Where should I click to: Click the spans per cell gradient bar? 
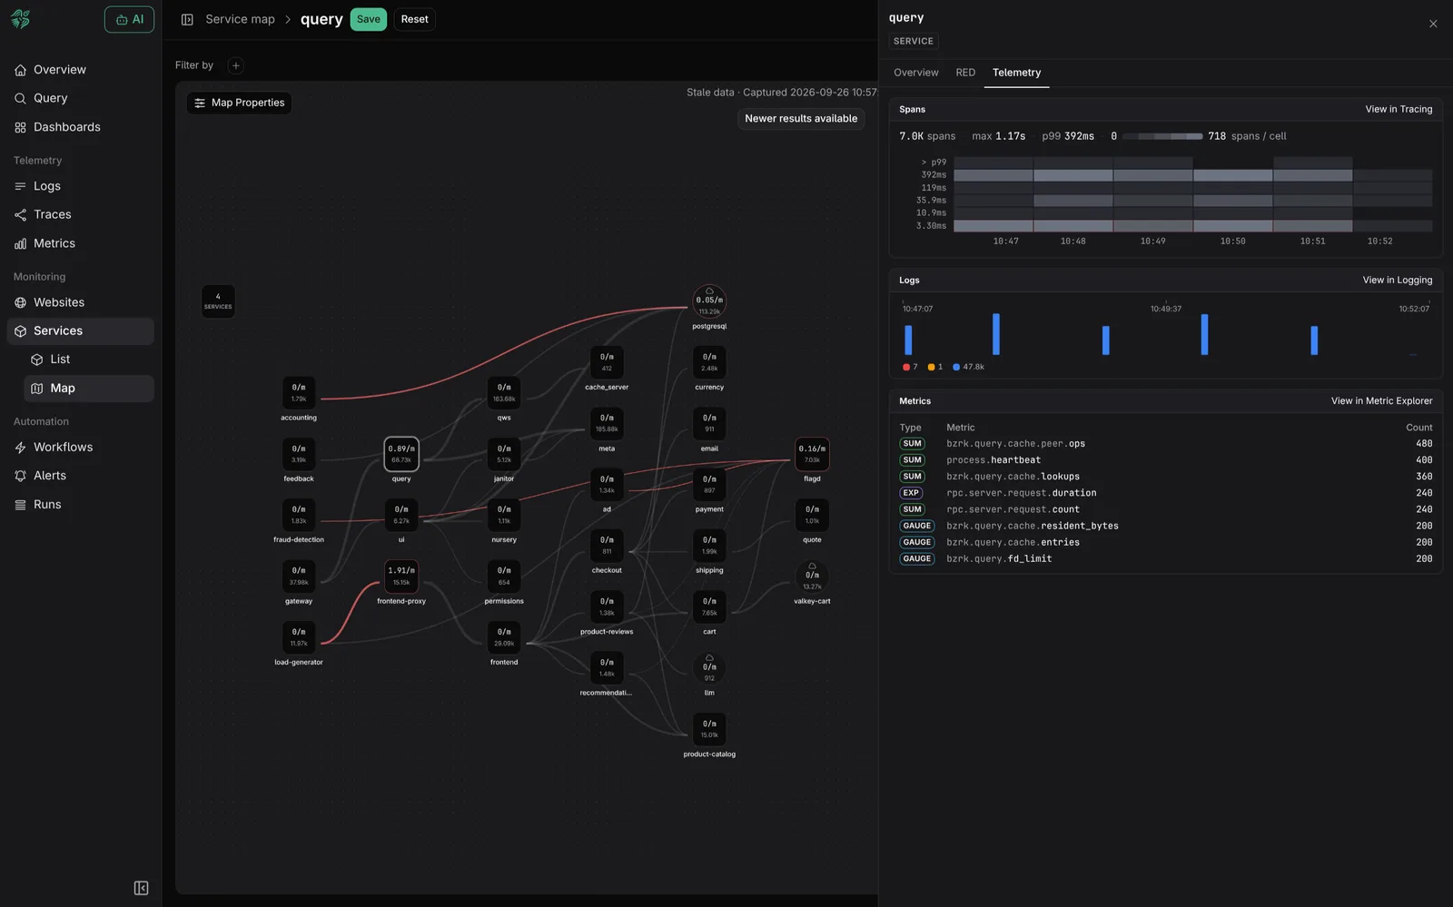pyautogui.click(x=1162, y=136)
